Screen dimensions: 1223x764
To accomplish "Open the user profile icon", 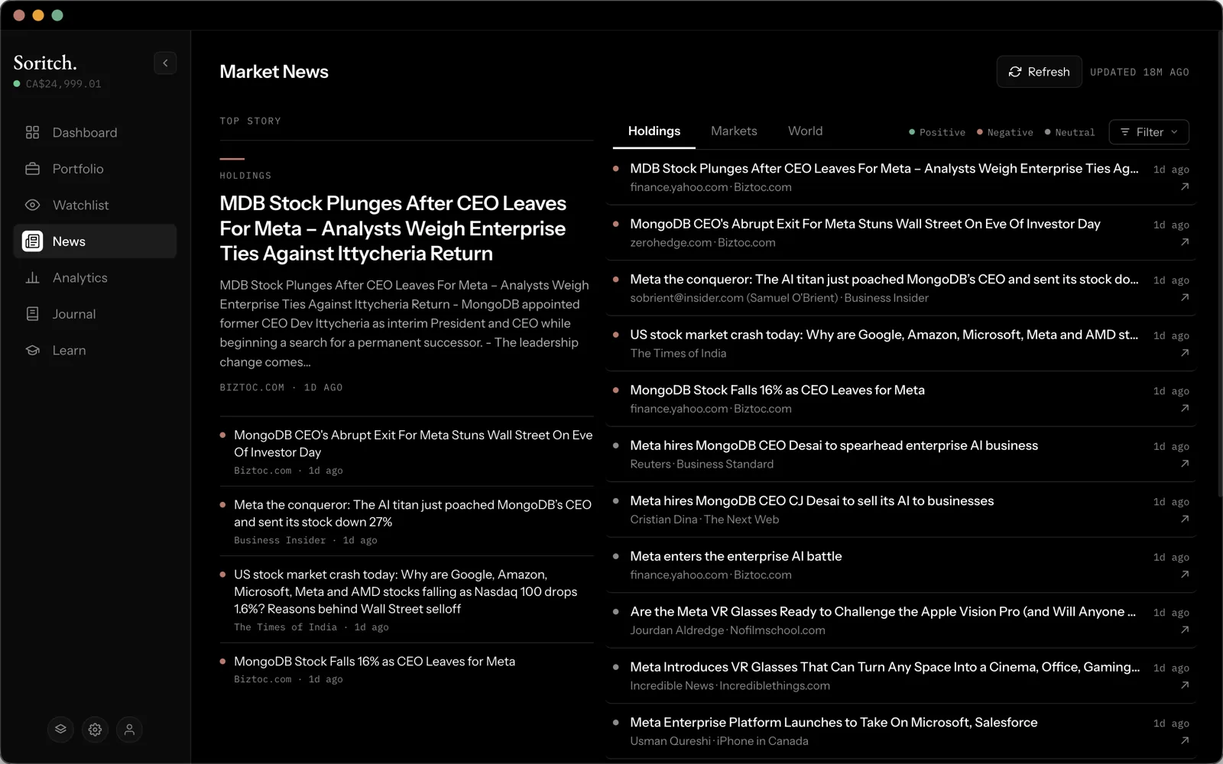I will (129, 730).
